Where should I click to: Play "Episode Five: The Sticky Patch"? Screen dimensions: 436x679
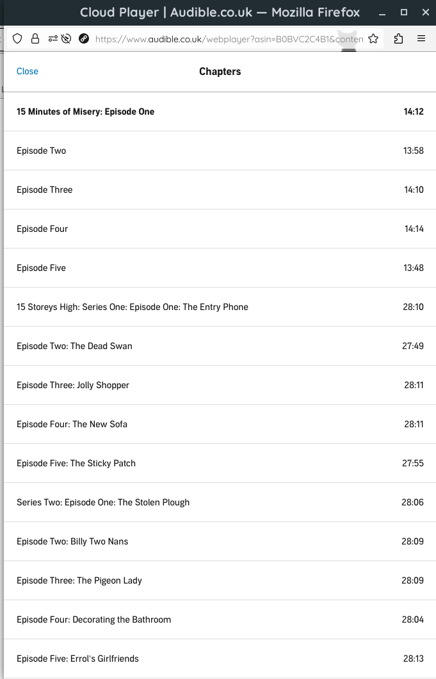[218, 462]
